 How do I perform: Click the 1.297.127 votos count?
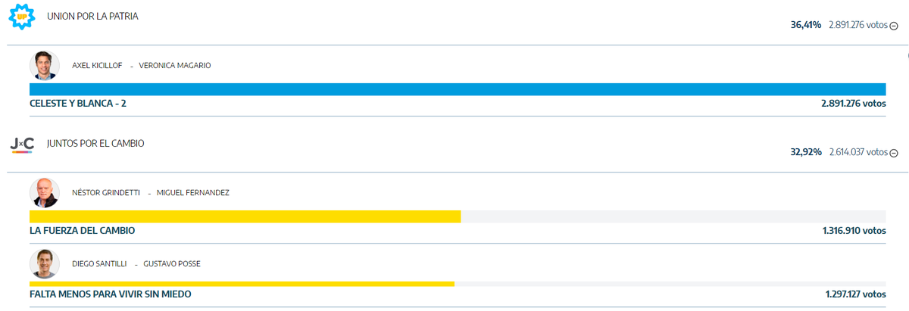pos(854,294)
